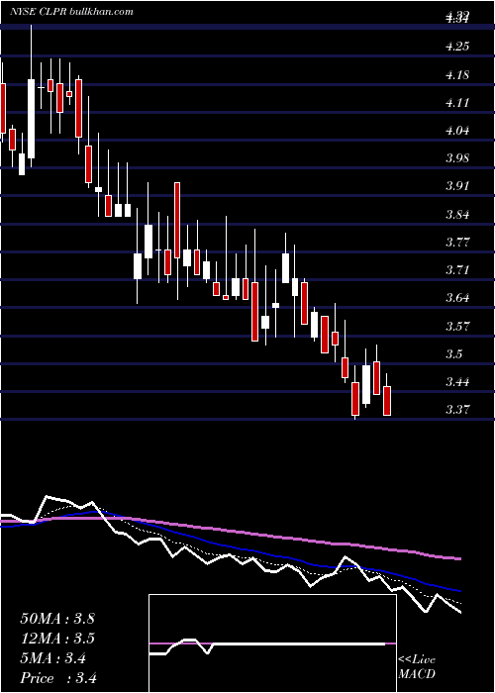Screen dimensions: 495x693
Task: Click the 3.84 price axis label
Action: point(457,215)
